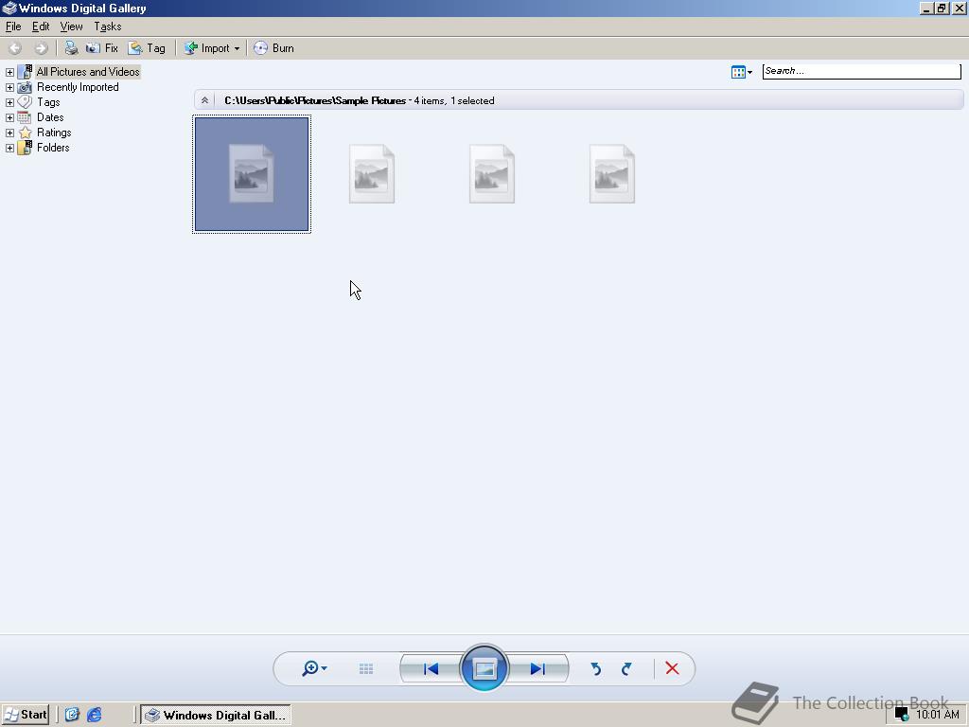The width and height of the screenshot is (969, 727).
Task: Open the Start menu
Action: tap(26, 715)
